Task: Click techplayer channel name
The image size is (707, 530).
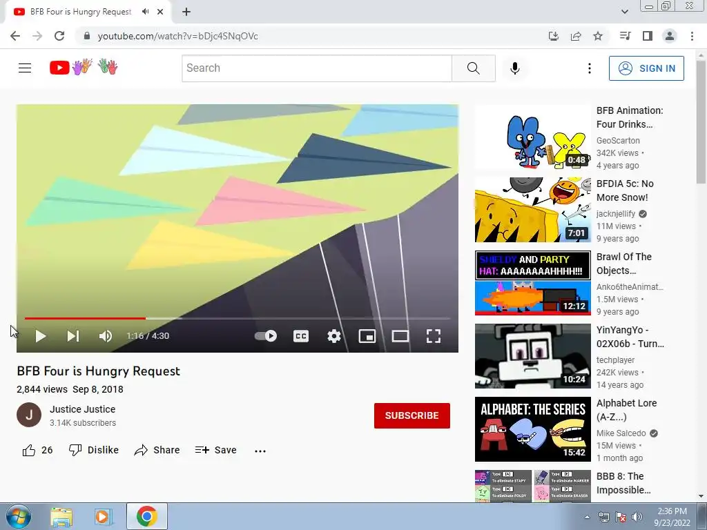Action: (615, 360)
